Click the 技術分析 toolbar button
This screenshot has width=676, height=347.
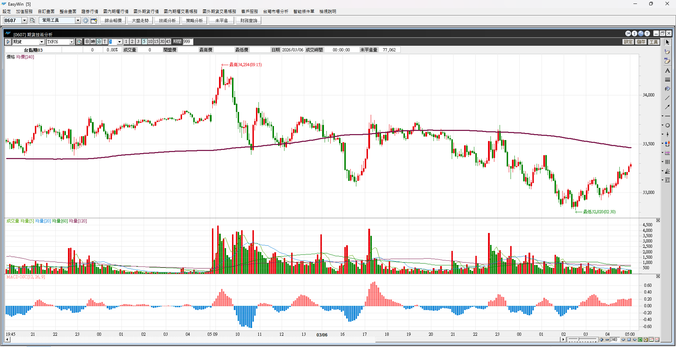167,20
